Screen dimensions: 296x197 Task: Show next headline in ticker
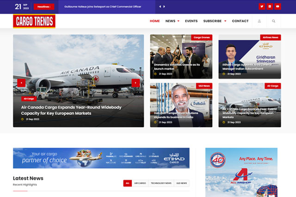coord(164,6)
